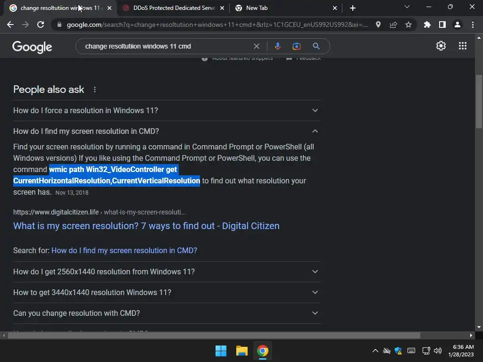The image size is (483, 362).
Task: Click scrollbar down arrow
Action: point(479,327)
